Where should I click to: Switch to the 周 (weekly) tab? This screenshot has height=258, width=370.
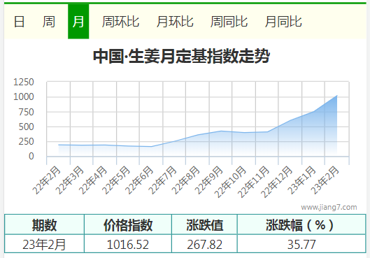click(x=49, y=22)
